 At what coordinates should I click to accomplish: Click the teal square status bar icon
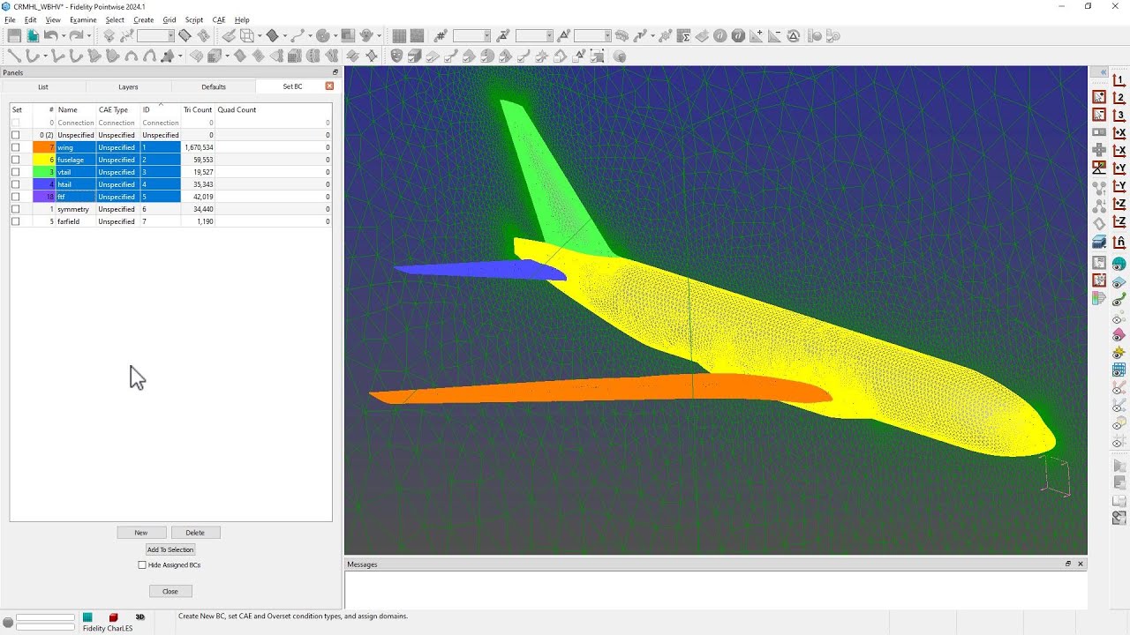click(x=87, y=617)
